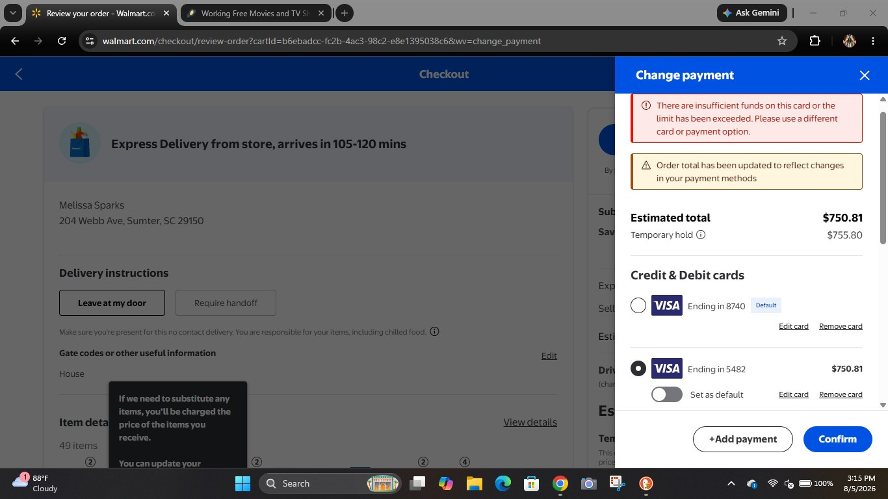
Task: Close the Review your order tab
Action: [x=166, y=13]
